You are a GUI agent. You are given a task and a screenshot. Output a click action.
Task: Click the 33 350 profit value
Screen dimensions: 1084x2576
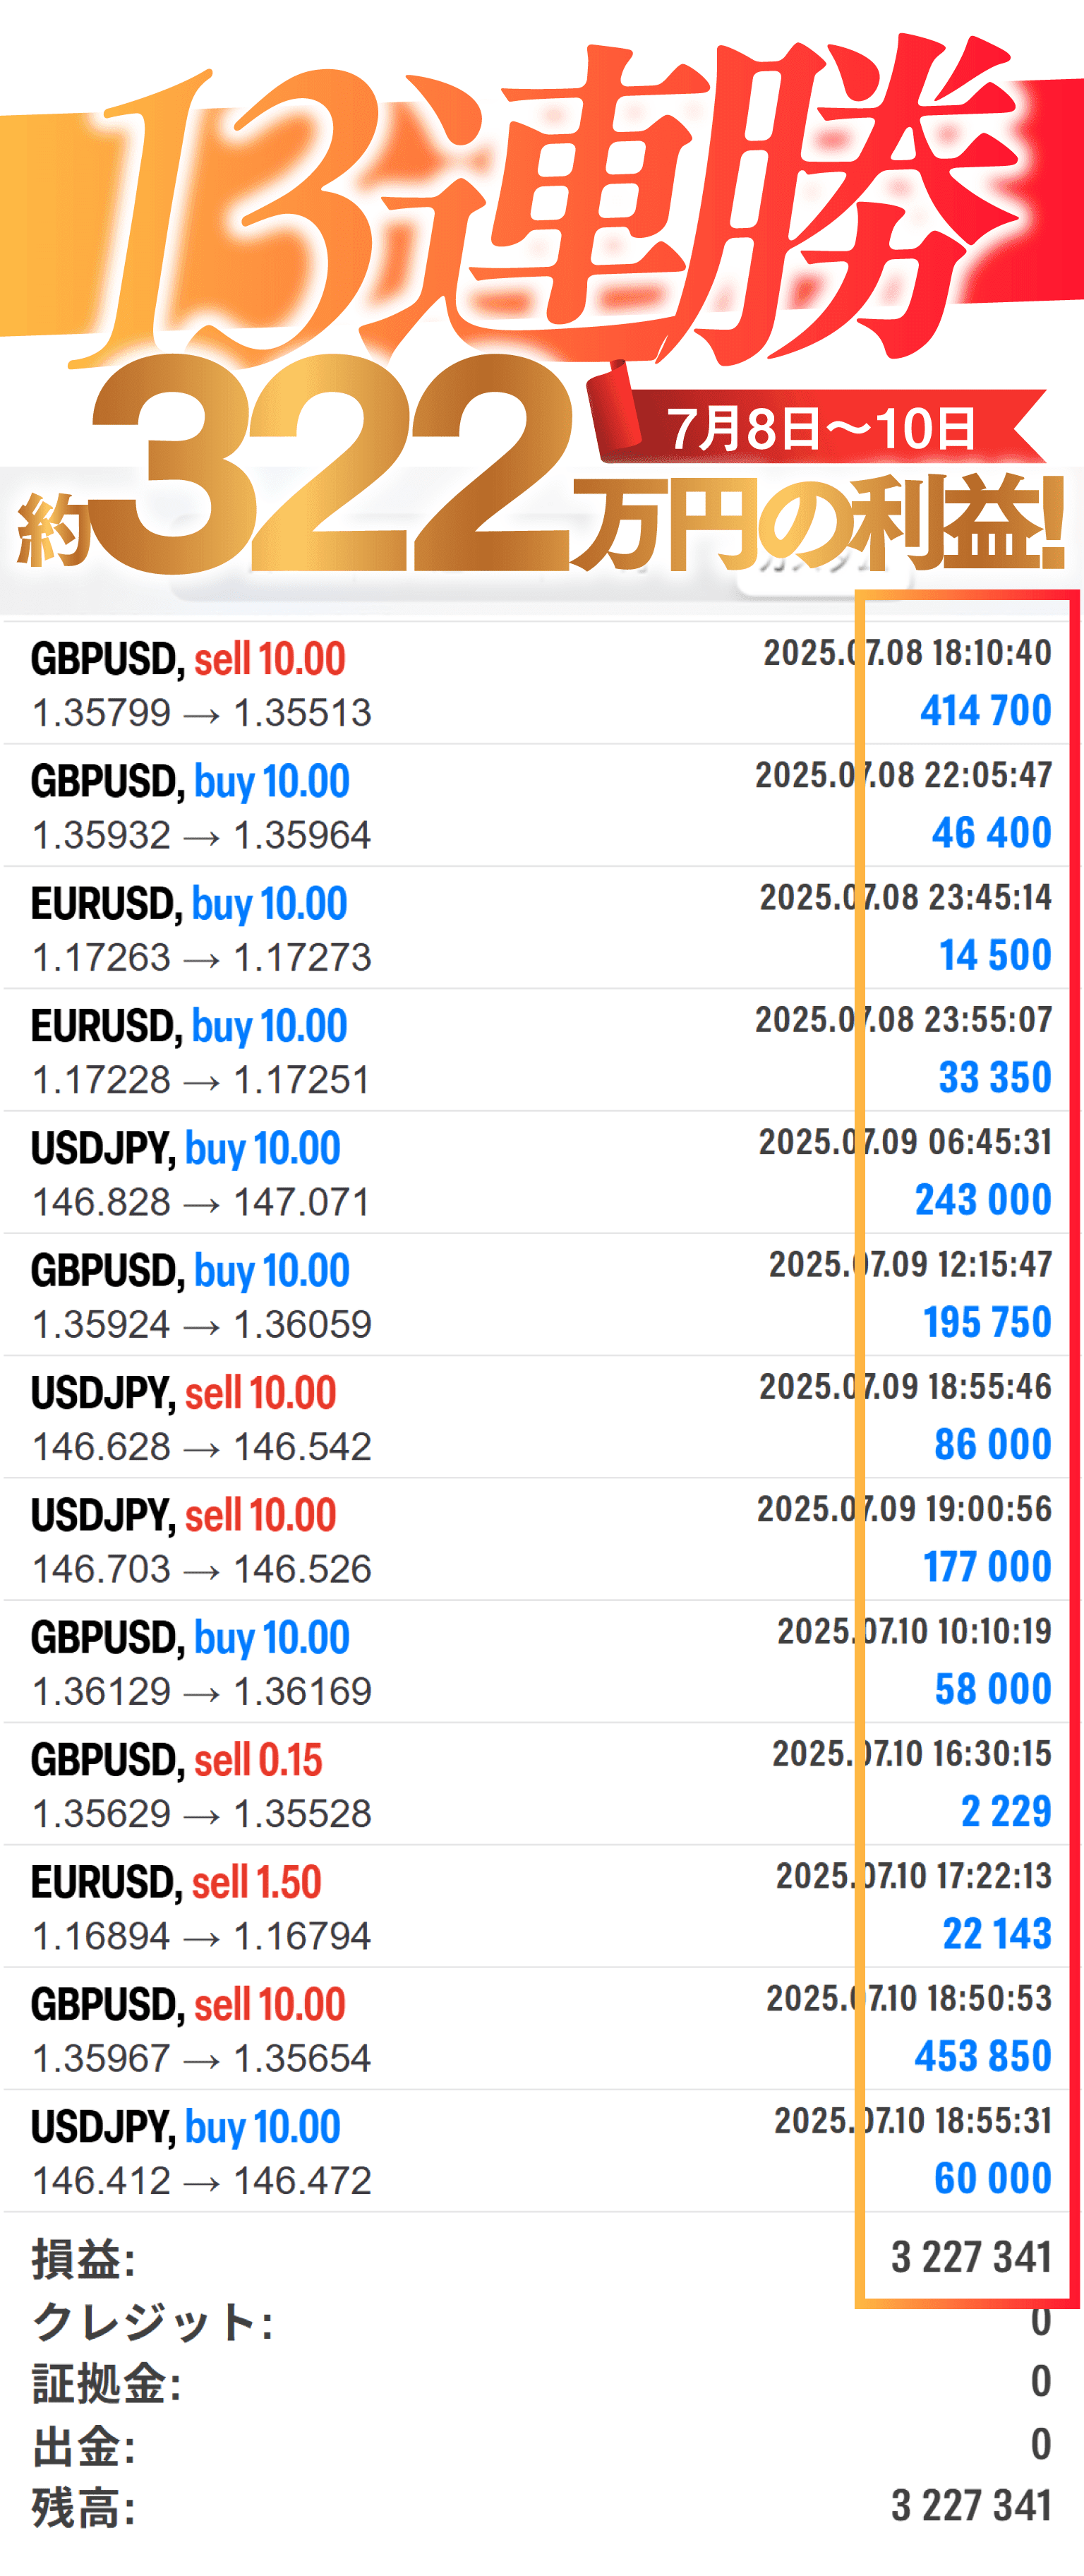[994, 1078]
